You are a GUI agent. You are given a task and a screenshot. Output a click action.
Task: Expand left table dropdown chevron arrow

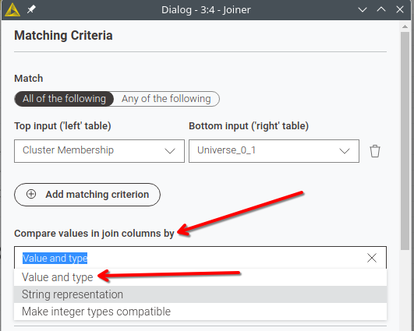coord(170,151)
